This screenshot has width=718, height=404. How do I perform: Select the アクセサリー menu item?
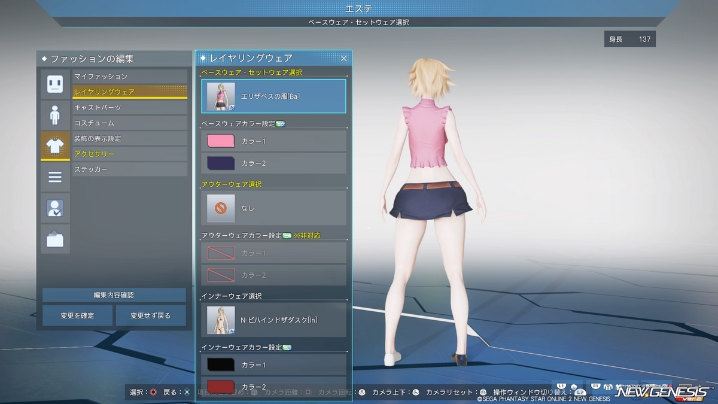[x=130, y=154]
